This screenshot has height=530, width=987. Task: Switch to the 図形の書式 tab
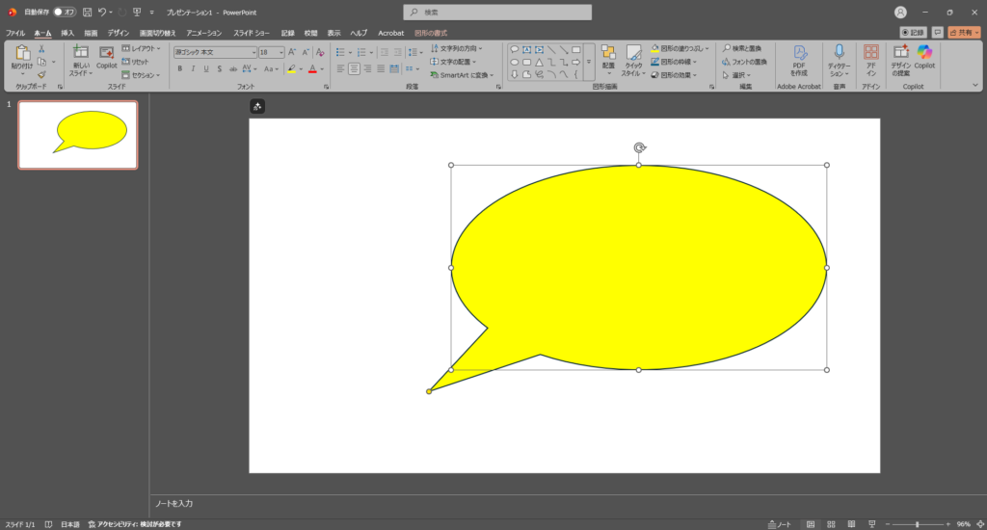431,33
